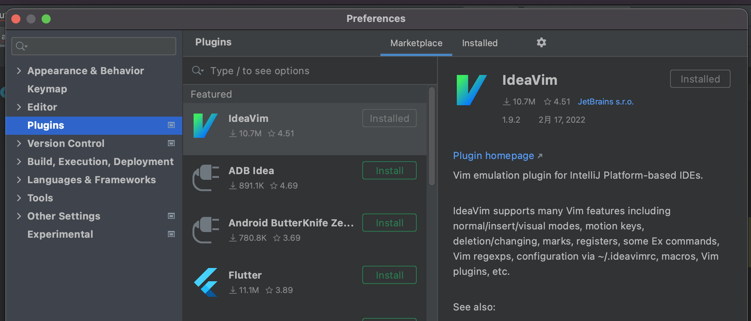Viewport: 751px width, 321px height.
Task: Click the IdeaVim logo in featured list
Action: 205,126
